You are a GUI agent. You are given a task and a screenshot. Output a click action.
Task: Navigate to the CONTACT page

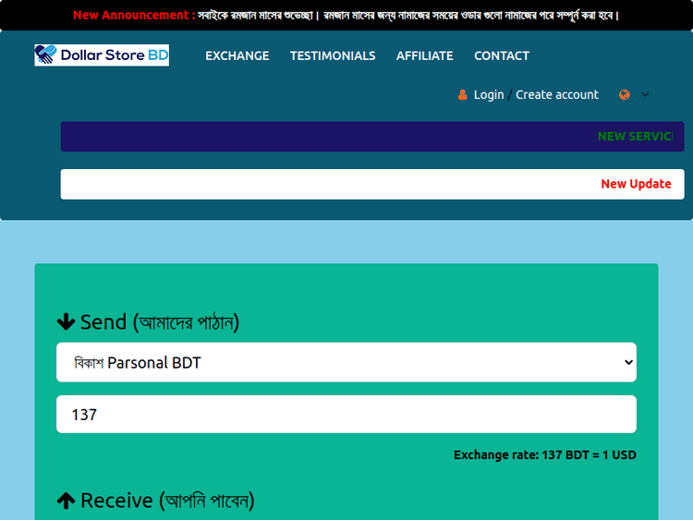click(502, 55)
